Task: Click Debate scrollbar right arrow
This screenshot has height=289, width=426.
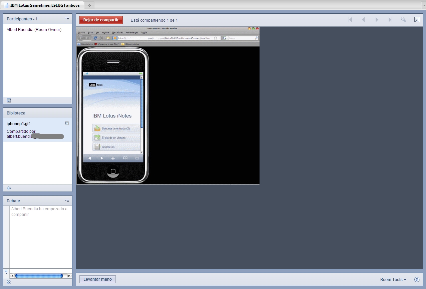Action: coord(69,276)
